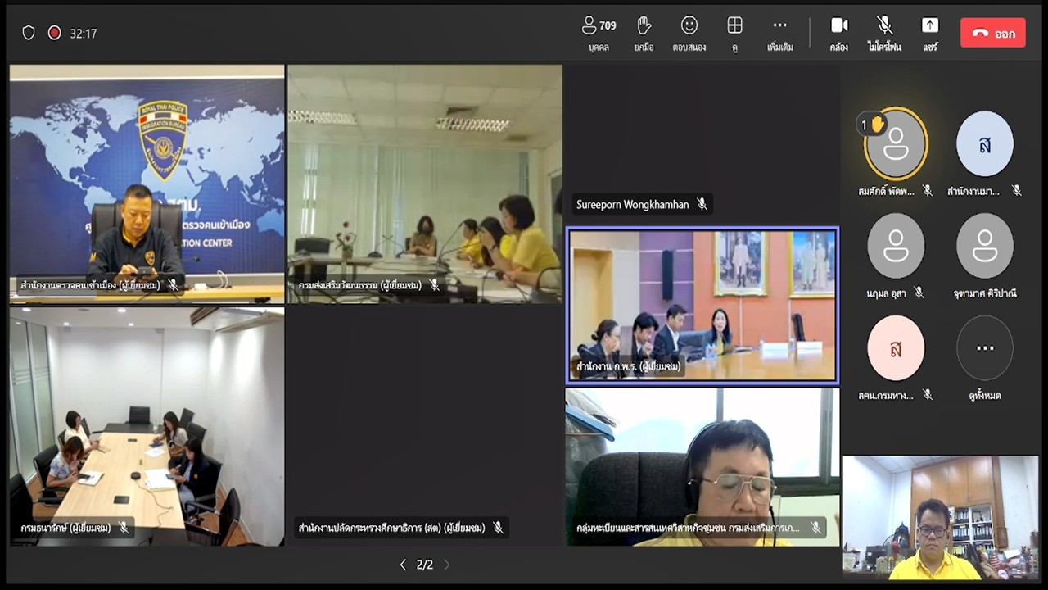Change layout with the view grid icon

pyautogui.click(x=734, y=34)
